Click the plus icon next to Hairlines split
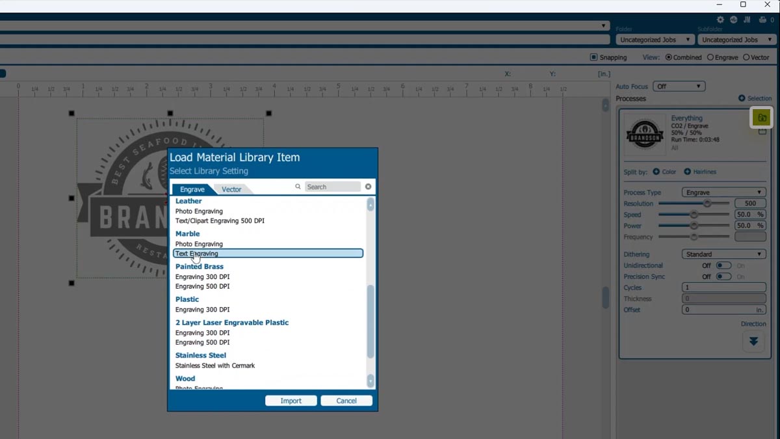Screen dimensions: 780x439 point(687,172)
